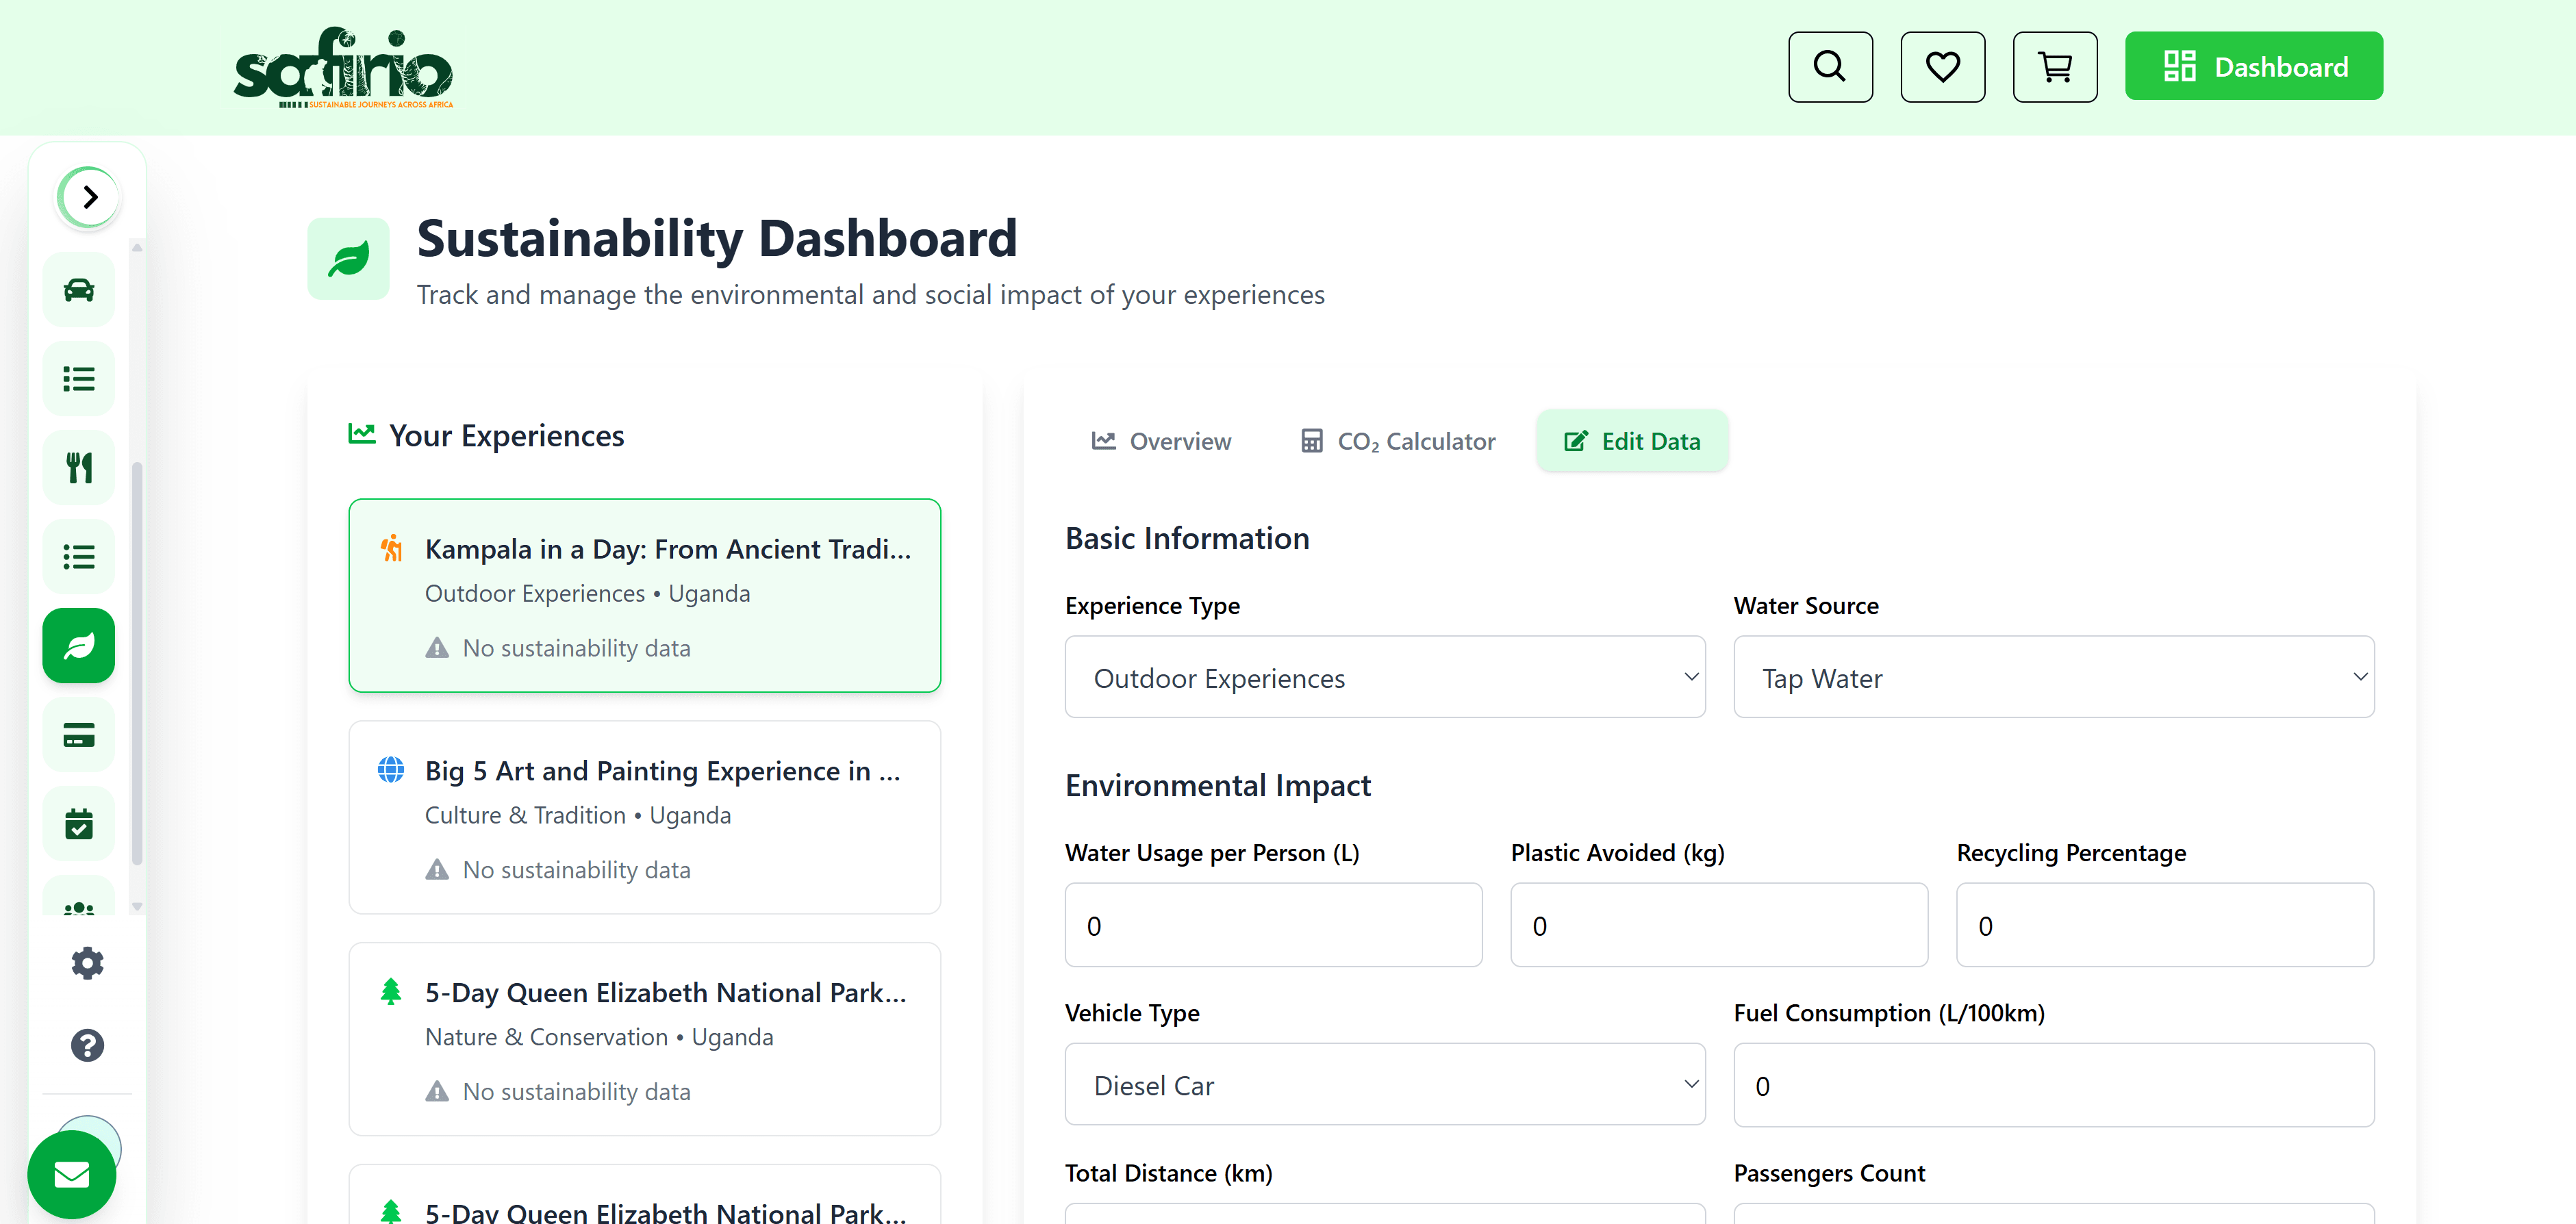
Task: Expand the sidebar with arrow toggle
Action: (89, 197)
